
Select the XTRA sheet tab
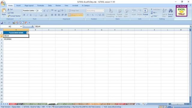pyautogui.click(x=138, y=104)
